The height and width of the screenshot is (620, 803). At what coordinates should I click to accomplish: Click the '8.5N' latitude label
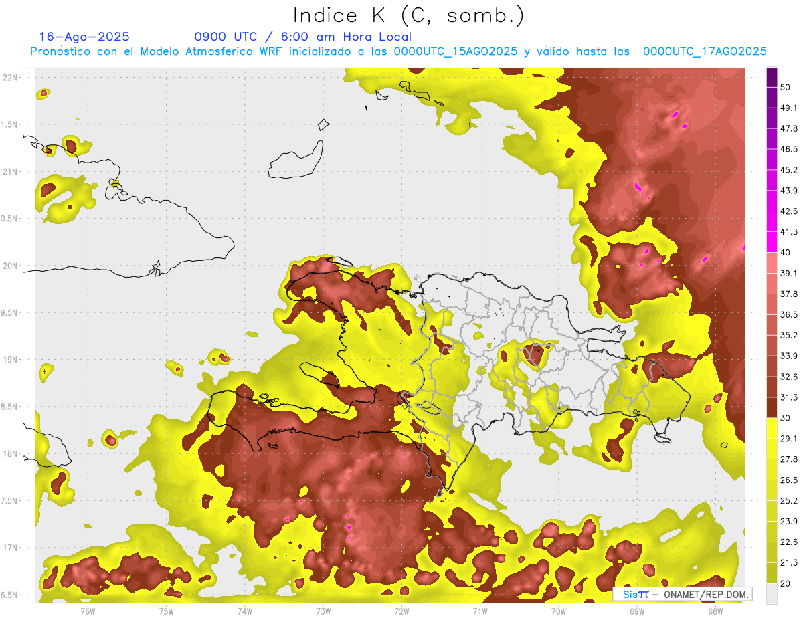10,407
